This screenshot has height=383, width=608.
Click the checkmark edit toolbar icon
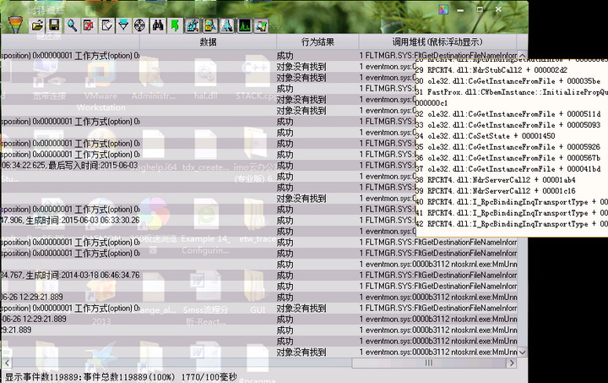pos(106,26)
